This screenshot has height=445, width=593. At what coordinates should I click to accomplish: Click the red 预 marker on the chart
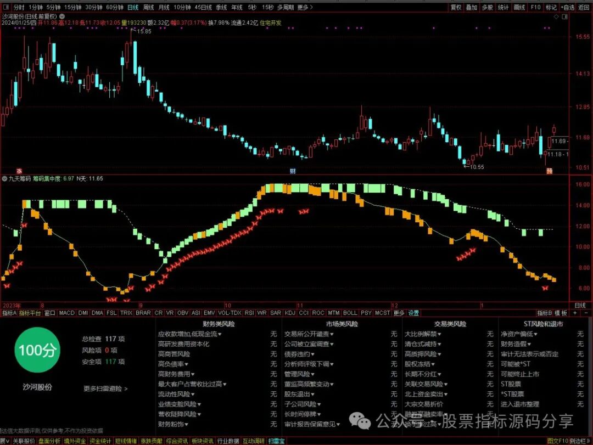click(x=549, y=171)
